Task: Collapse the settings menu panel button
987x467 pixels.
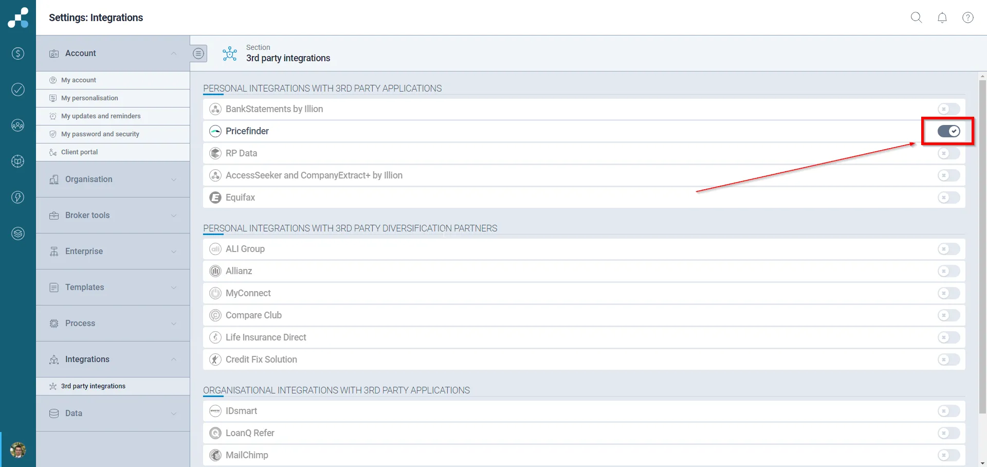Action: coord(198,53)
